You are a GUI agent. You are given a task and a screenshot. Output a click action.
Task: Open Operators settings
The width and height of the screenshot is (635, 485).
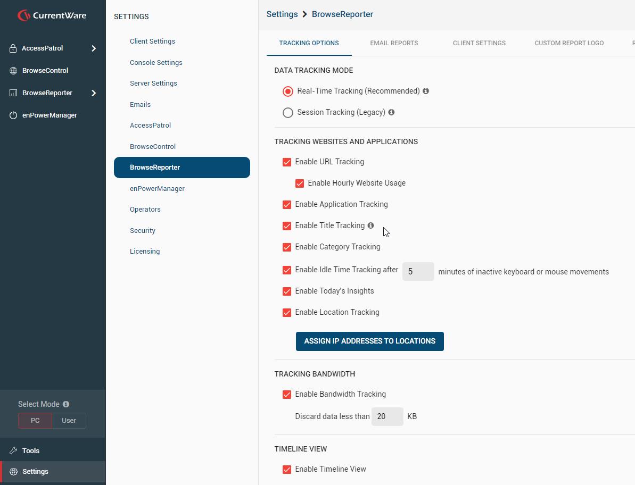[145, 210]
